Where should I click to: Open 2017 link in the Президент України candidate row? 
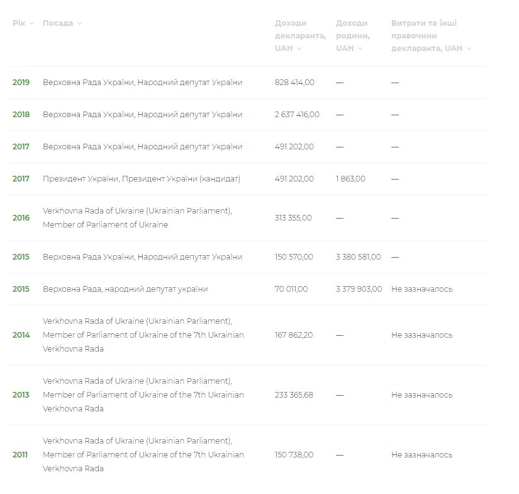tap(21, 179)
